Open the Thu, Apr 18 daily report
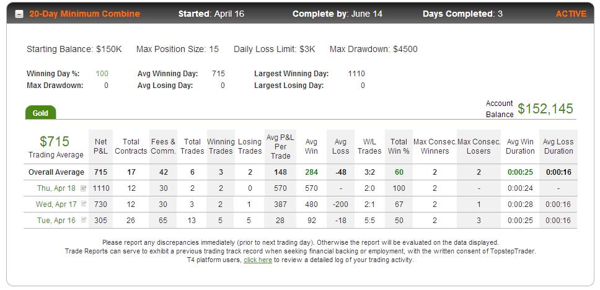This screenshot has width=600, height=290. click(x=56, y=188)
